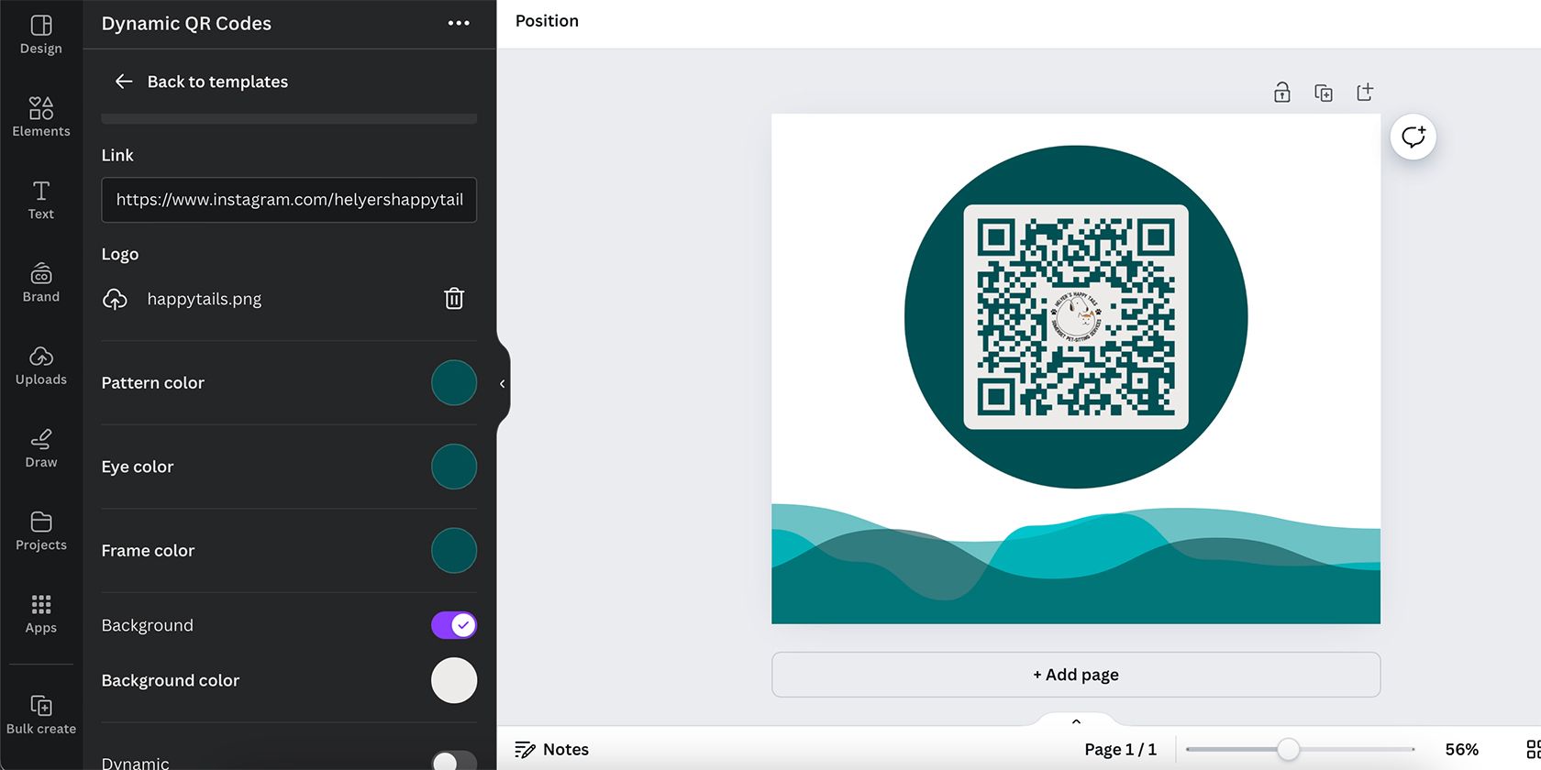Open the Background color swatch

pyautogui.click(x=454, y=681)
